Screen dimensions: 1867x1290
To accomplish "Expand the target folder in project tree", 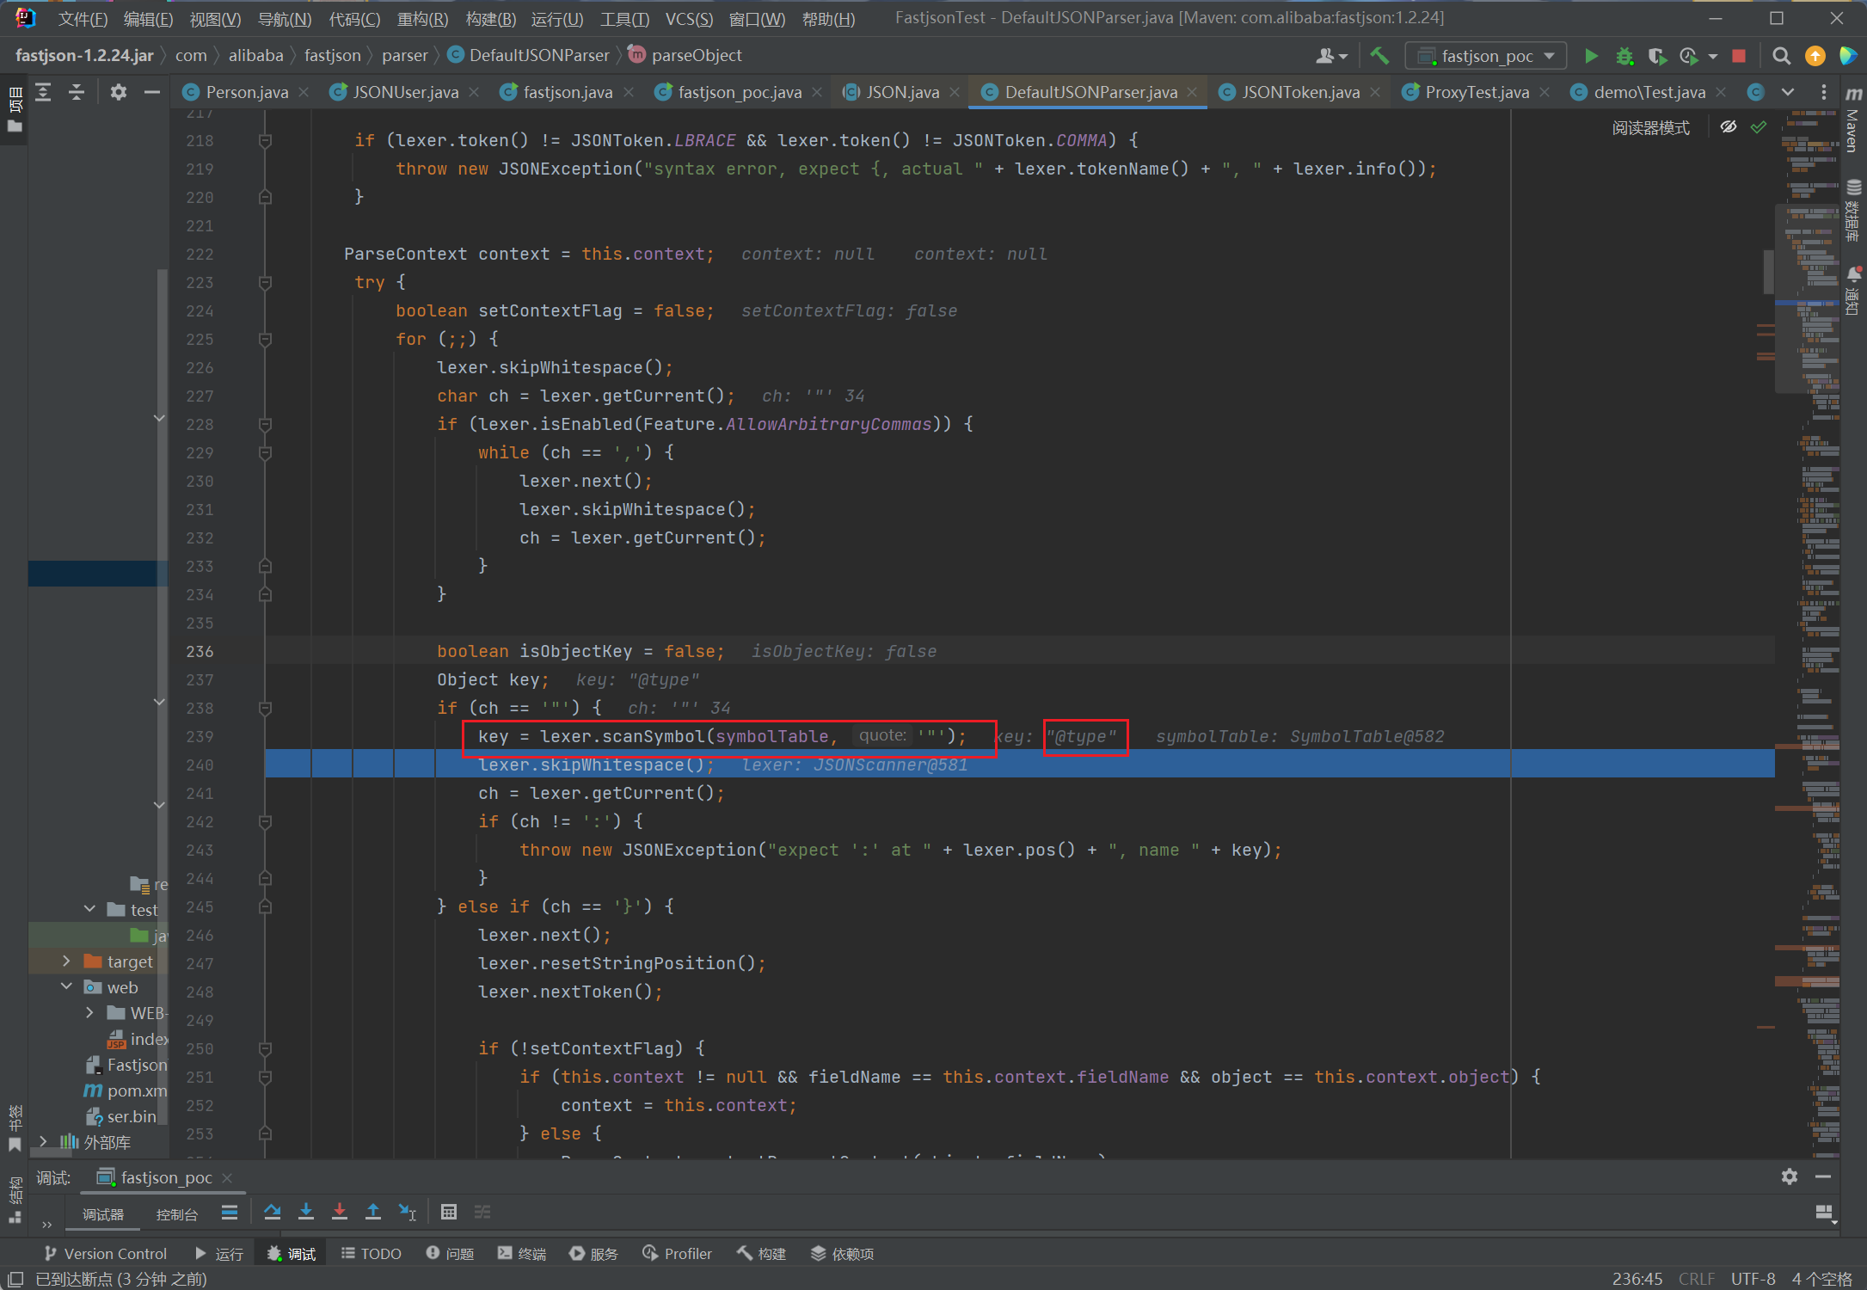I will 67,961.
